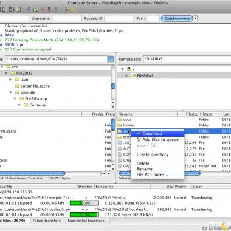Toggle the transfer queue display toolbar icon
Screen dimensions: 231x231
point(18,9)
